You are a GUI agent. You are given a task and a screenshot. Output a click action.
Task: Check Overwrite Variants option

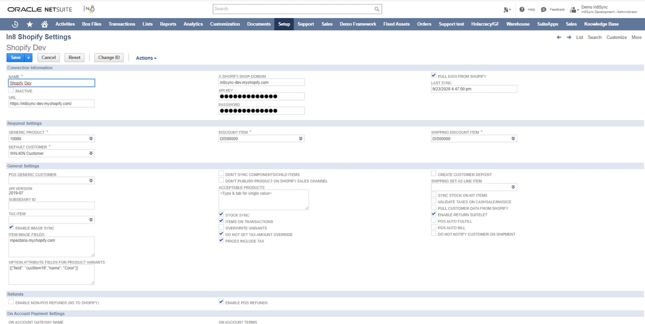[221, 227]
